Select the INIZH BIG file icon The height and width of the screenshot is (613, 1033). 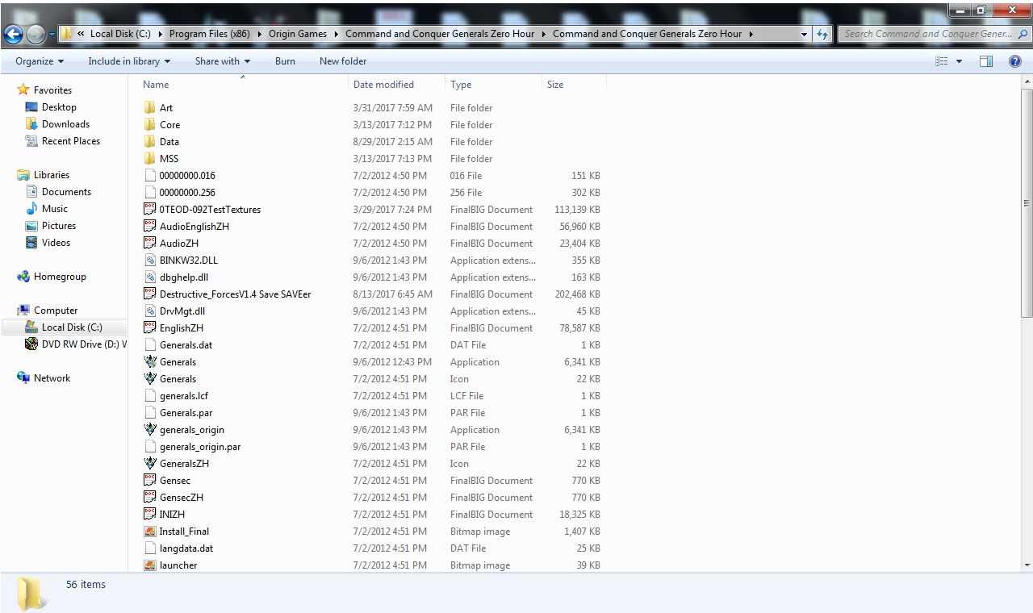click(x=149, y=514)
